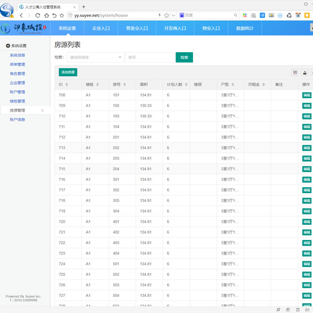Click the green 检索 search button
The image size is (313, 313).
184,57
